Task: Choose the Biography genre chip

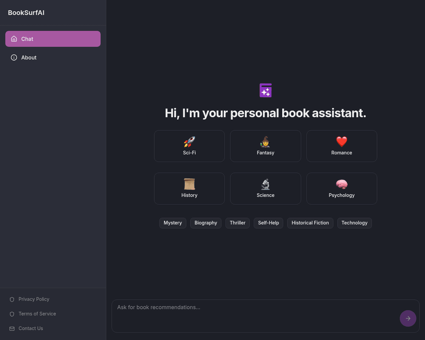Action: [205, 223]
